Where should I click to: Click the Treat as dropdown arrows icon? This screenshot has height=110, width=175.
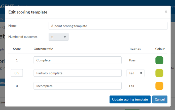(141, 73)
